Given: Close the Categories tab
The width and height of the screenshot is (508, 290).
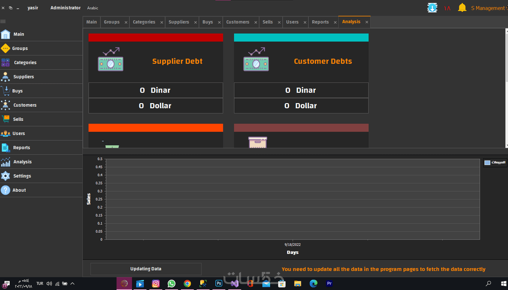Looking at the screenshot, I should 162,22.
